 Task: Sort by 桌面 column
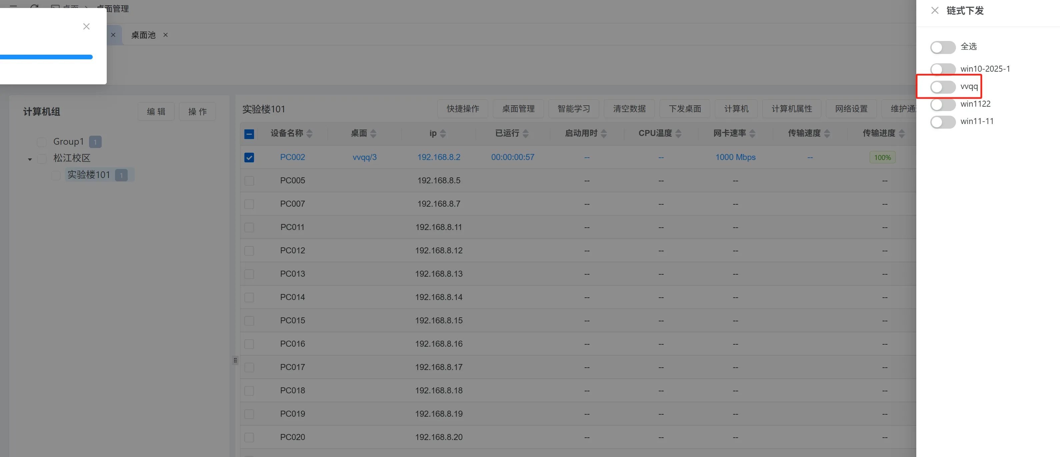point(373,133)
